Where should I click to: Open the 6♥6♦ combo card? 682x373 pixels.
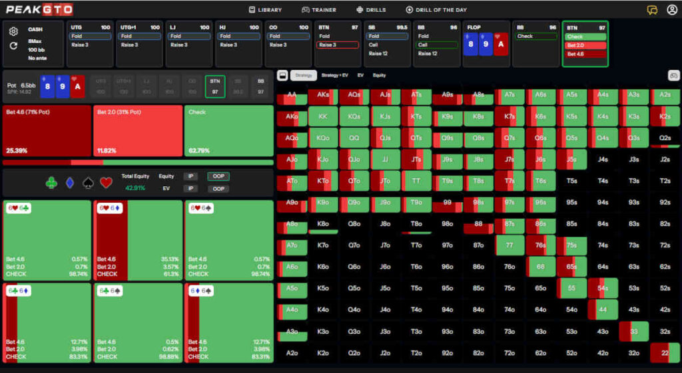pos(138,240)
